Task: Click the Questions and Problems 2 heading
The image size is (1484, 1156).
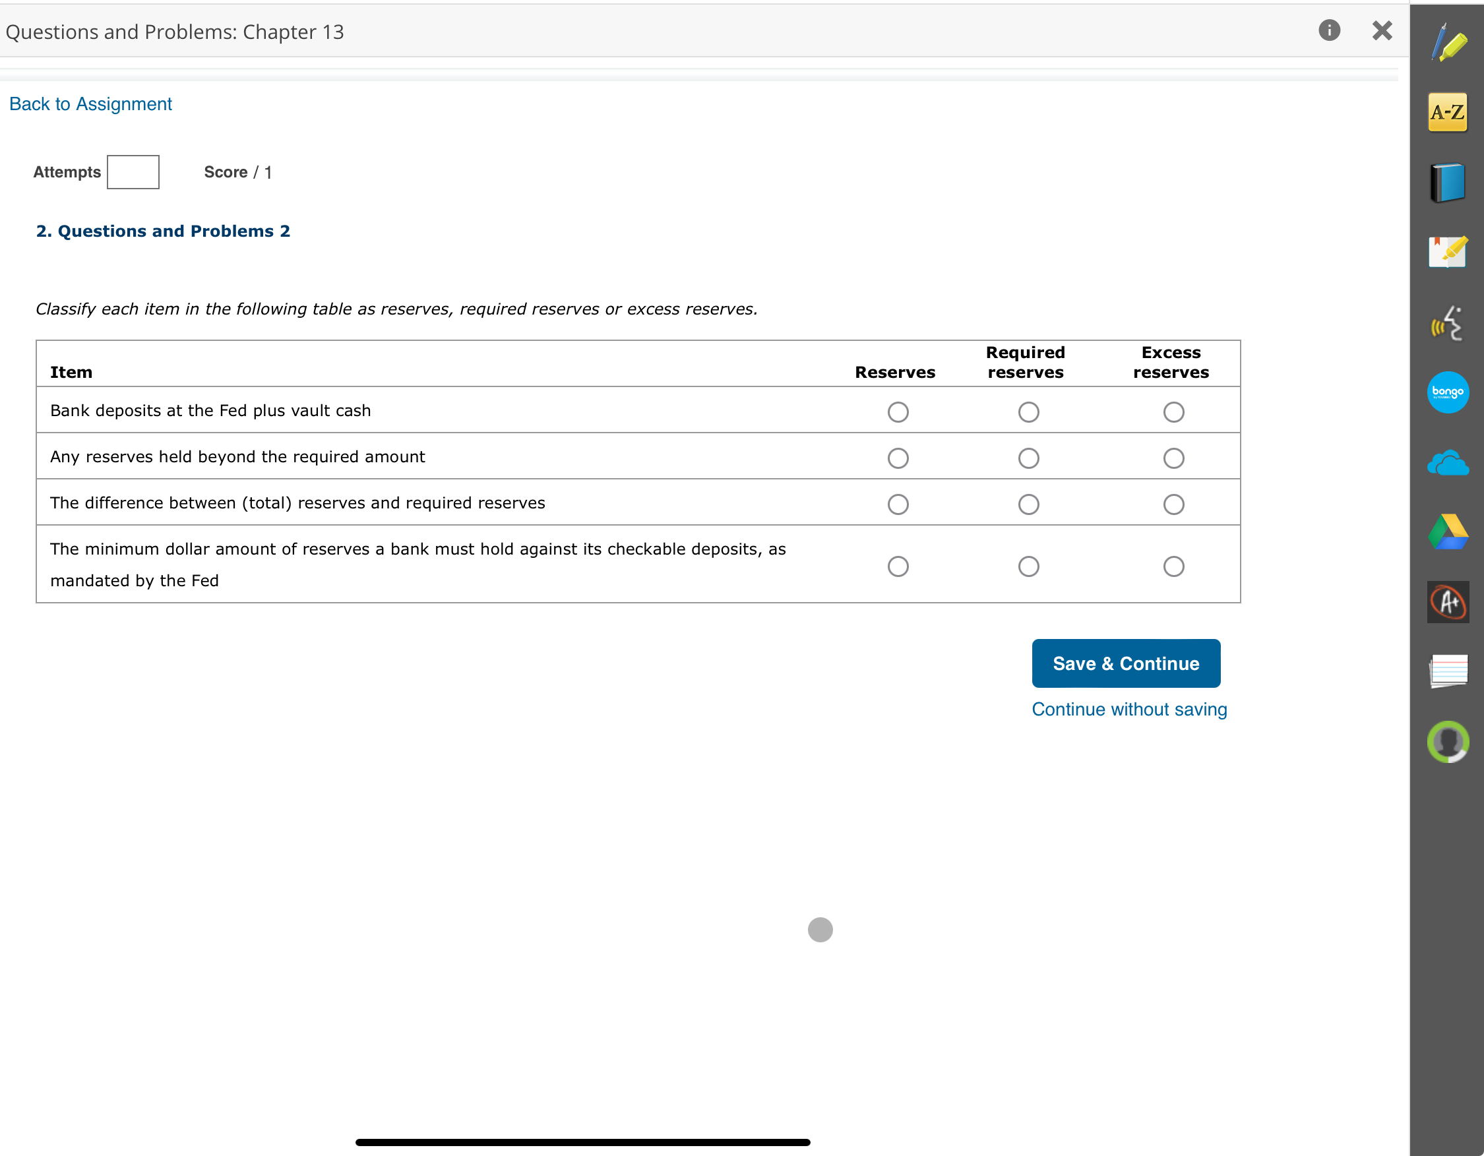Action: click(163, 231)
